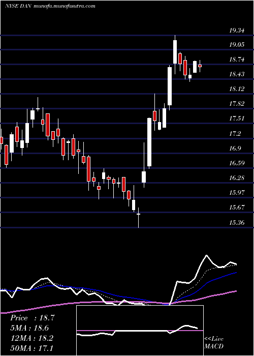This screenshot has width=254, height=356.
Task: Click the Price : 18.7 readout
Action: click(x=33, y=318)
